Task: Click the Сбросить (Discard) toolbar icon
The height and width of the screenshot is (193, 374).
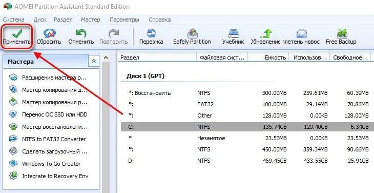Action: (49, 33)
